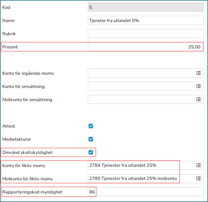
Task: Click the Procent field showing 25,00
Action: (146, 47)
